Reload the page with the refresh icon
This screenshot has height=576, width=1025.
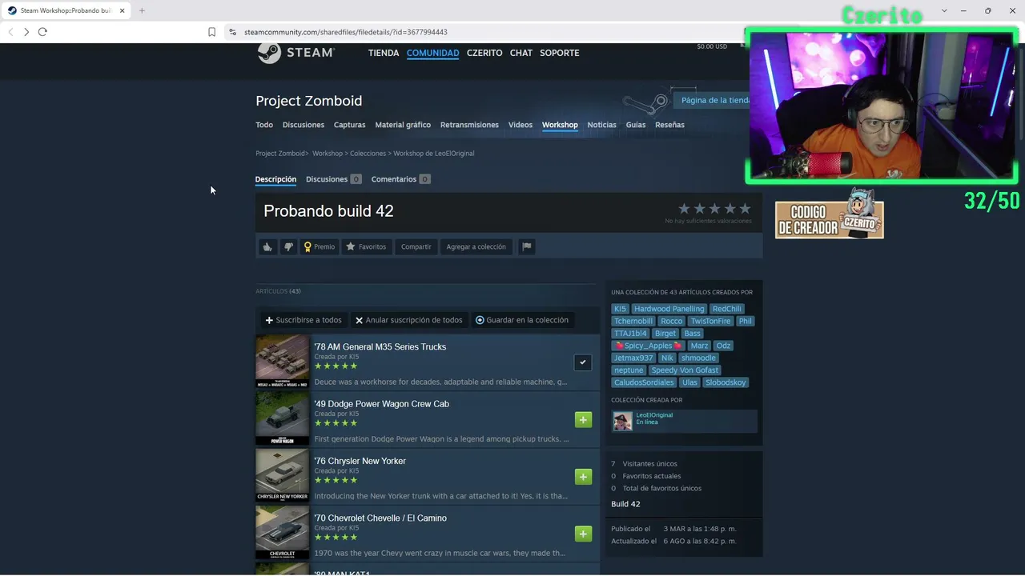[42, 32]
